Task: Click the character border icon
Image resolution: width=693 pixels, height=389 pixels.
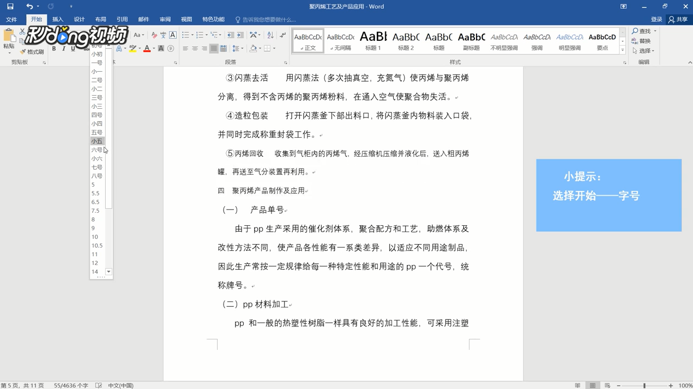Action: 172,35
